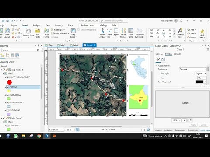Open the Labeling ribbon tab

pos(103,25)
